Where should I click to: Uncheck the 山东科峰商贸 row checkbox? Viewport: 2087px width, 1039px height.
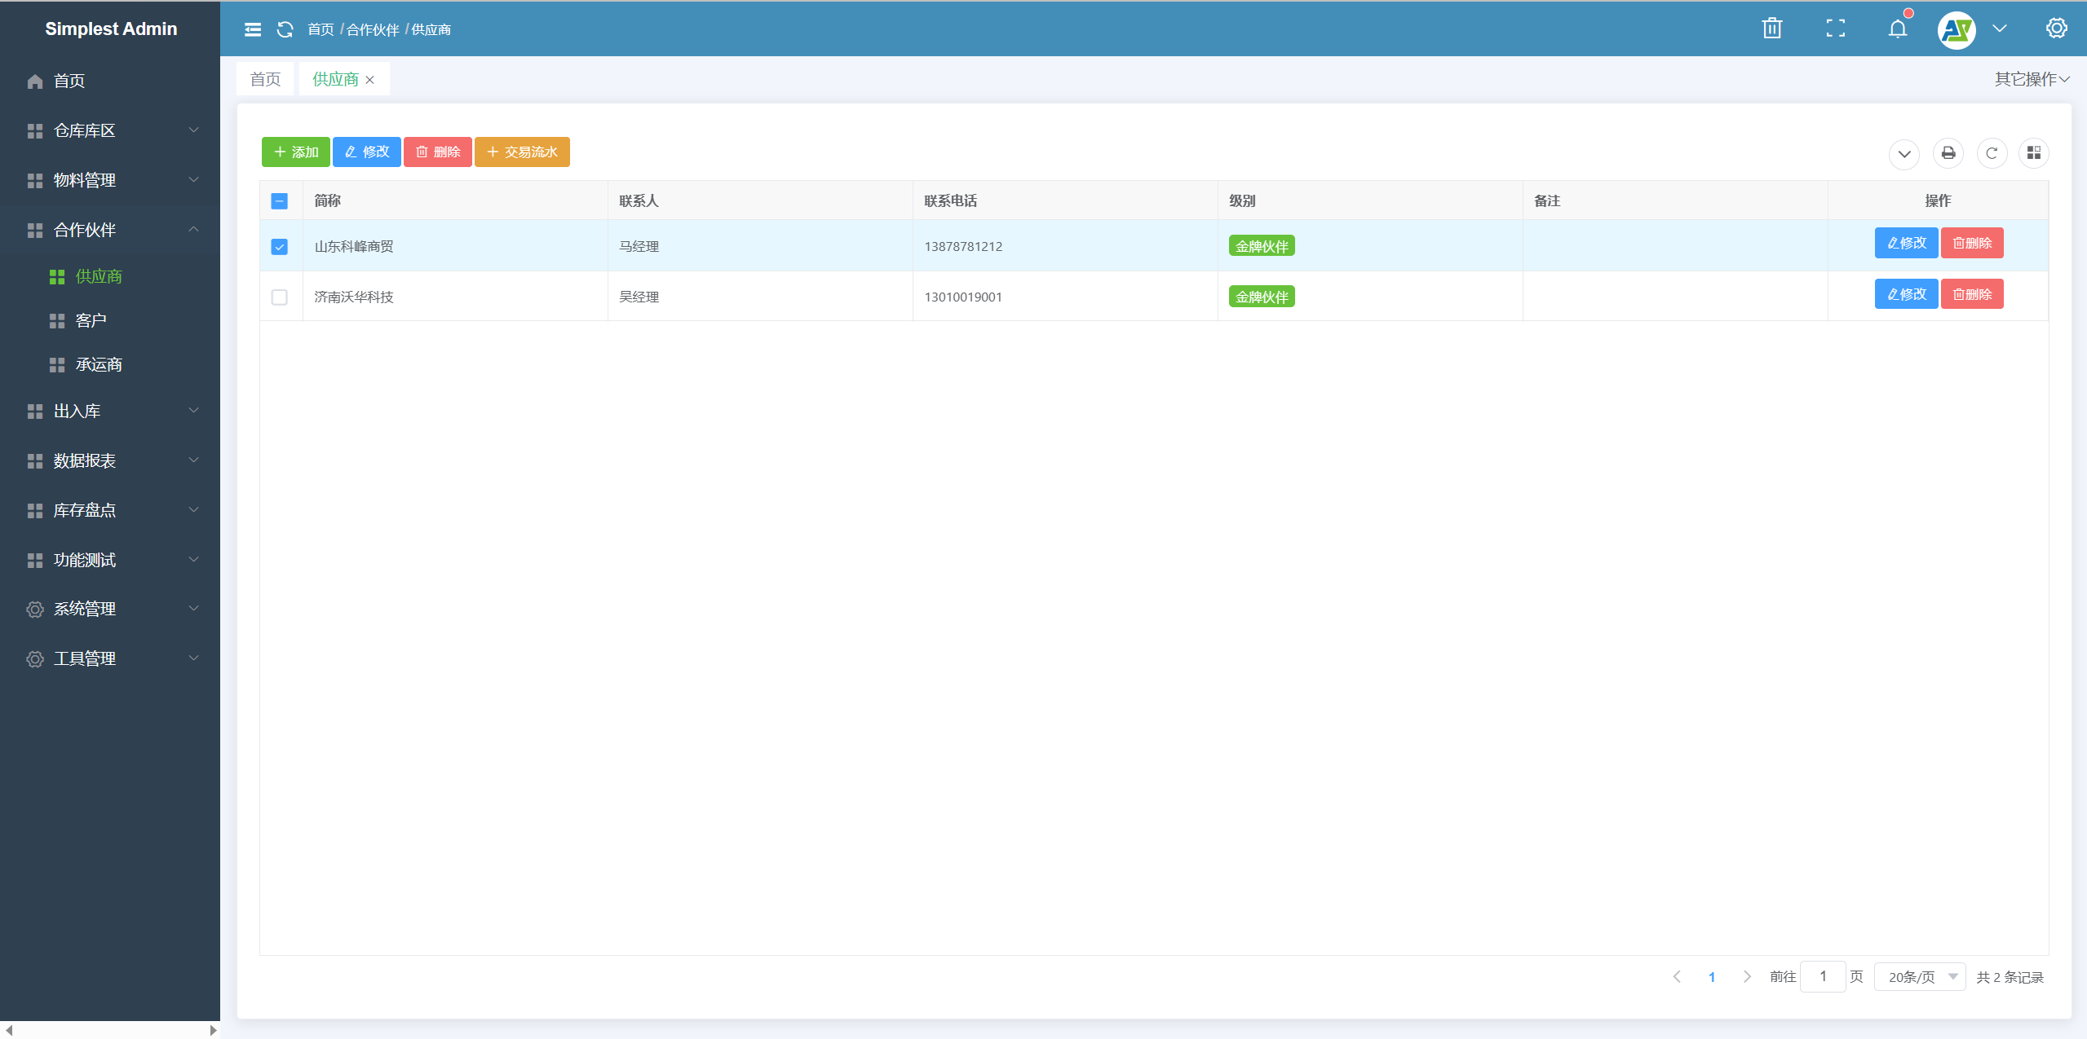(x=279, y=247)
